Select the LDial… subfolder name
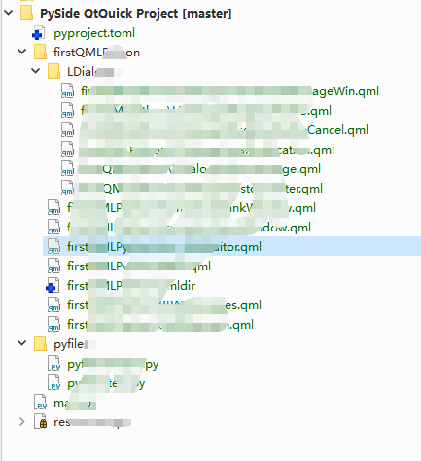Viewport: 421px width, 461px height. pyautogui.click(x=90, y=72)
